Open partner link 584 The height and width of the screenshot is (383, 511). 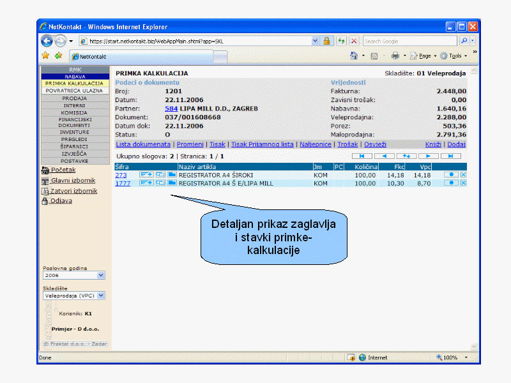(x=171, y=109)
